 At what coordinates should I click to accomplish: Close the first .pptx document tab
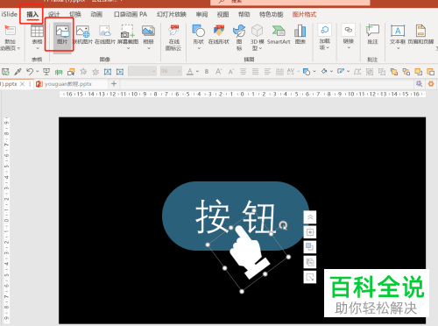[22, 84]
